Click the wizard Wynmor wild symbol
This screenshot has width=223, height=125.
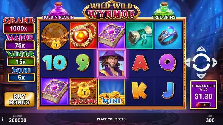tap(111, 63)
